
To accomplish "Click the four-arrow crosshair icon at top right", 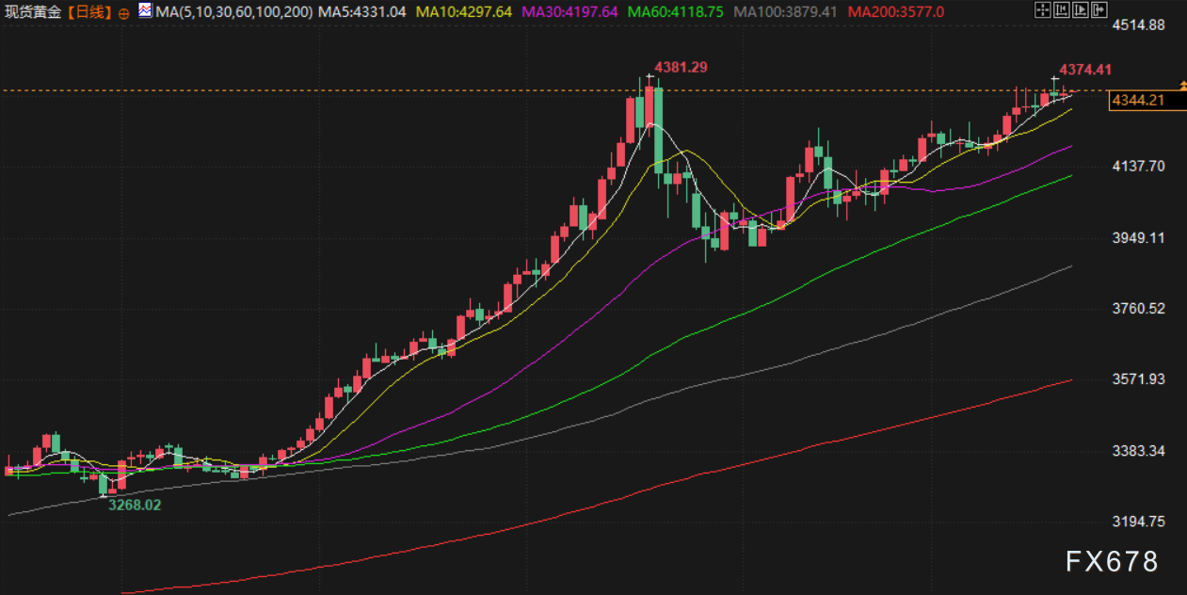I will 1042,11.
